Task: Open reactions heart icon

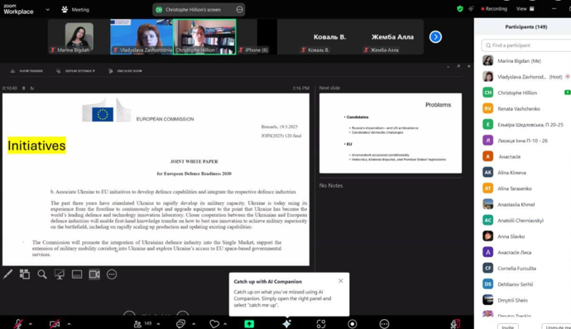Action: (214, 323)
